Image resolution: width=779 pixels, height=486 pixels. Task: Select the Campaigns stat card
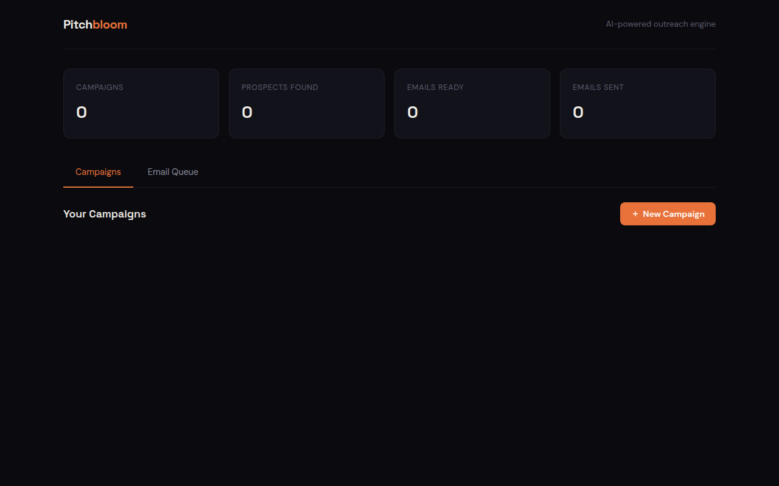pyautogui.click(x=141, y=103)
